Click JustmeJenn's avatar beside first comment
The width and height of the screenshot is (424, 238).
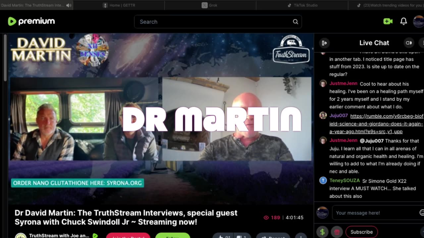point(323,84)
